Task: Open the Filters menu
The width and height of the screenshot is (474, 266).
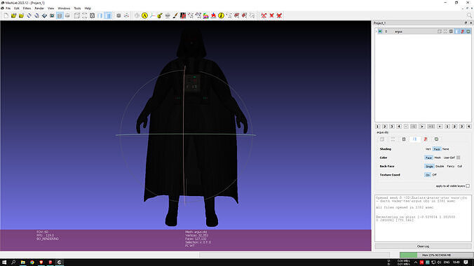Action: point(27,8)
